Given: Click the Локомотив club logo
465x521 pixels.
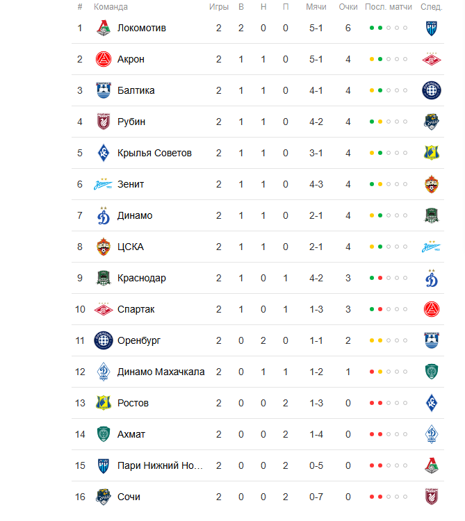Looking at the screenshot, I should pos(104,28).
